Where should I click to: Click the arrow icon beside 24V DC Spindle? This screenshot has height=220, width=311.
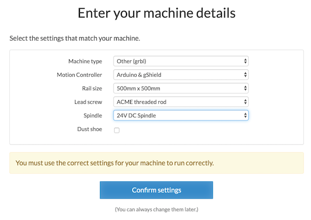click(245, 115)
